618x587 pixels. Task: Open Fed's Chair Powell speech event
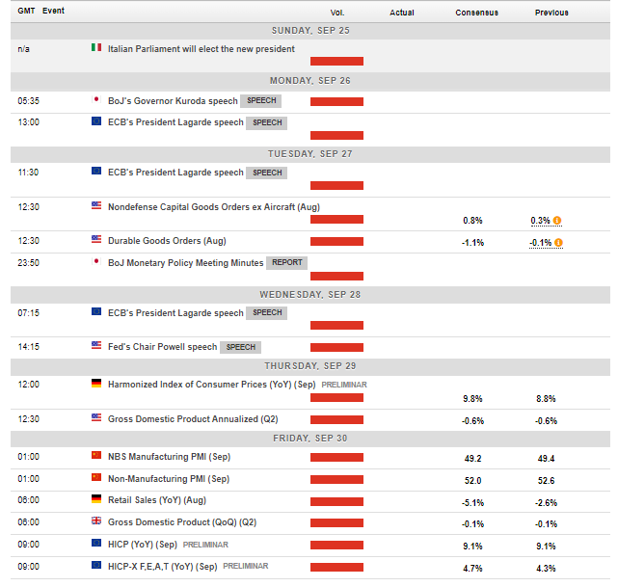(x=162, y=347)
